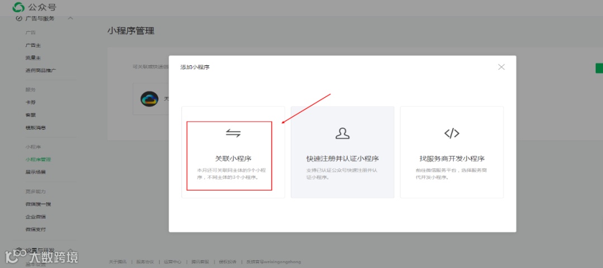Click the 前往微信服务平台 description text
Image resolution: width=603 pixels, height=268 pixels.
pyautogui.click(x=452, y=174)
